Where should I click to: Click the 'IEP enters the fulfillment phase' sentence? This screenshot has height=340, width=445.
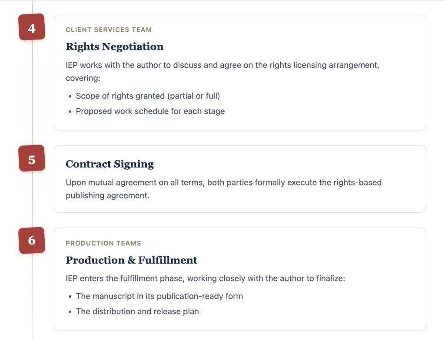click(205, 278)
